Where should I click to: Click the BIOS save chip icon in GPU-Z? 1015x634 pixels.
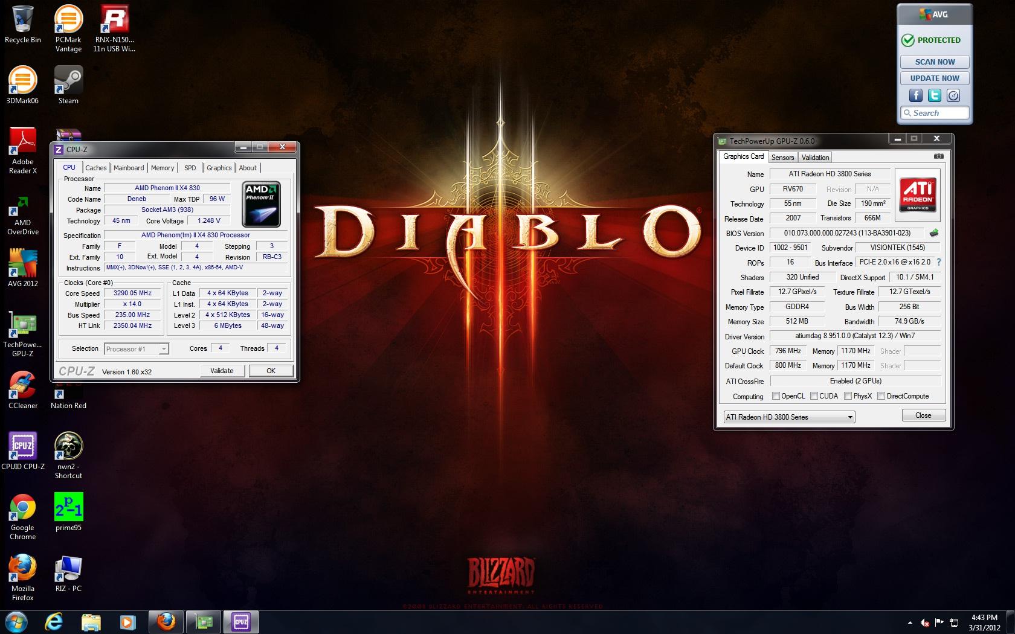934,233
